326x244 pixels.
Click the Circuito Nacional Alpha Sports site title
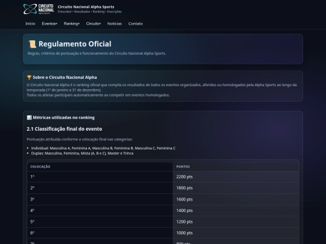(86, 7)
